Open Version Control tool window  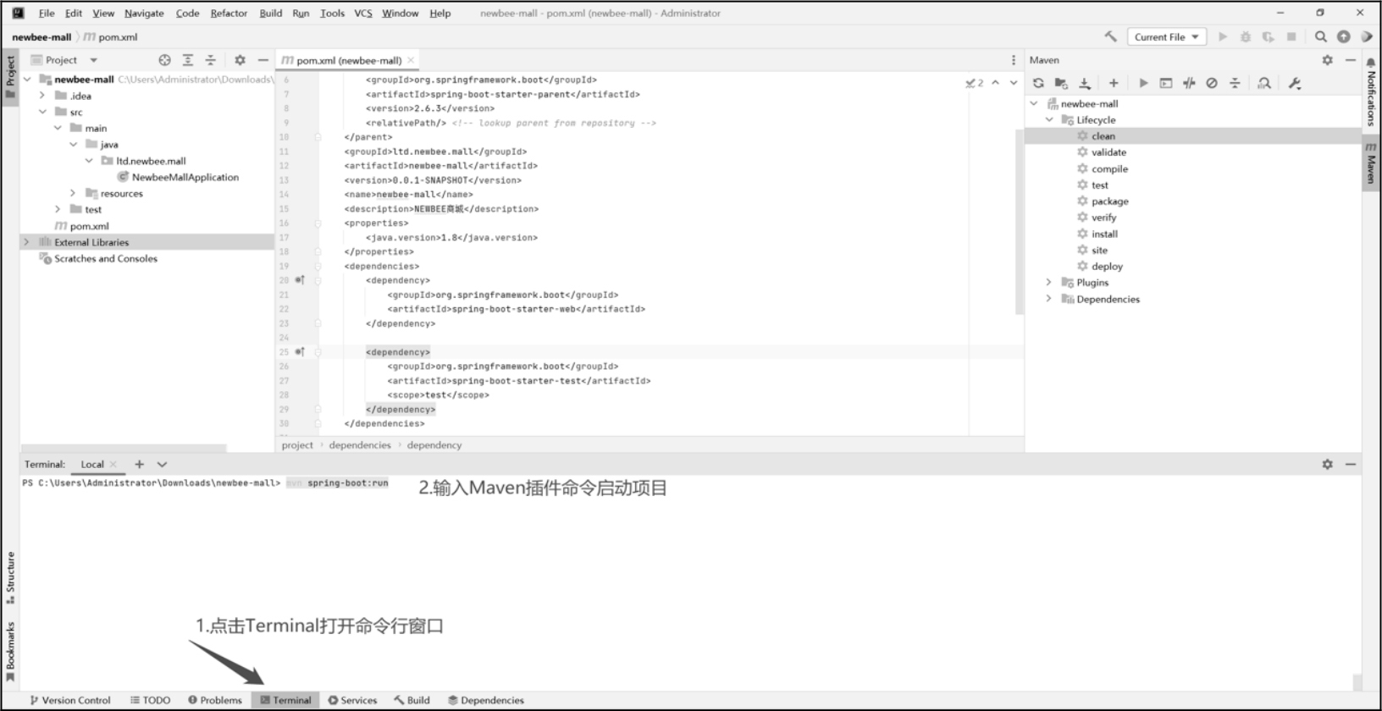tap(69, 700)
